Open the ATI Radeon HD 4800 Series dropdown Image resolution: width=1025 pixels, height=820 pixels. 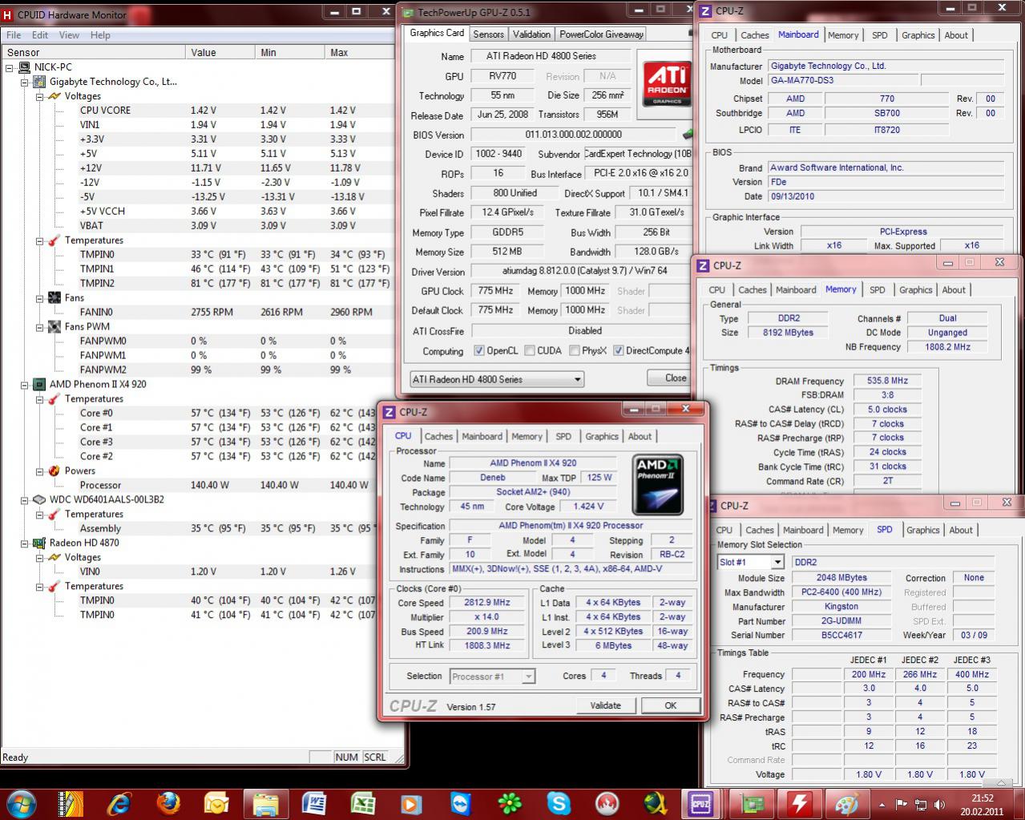coord(496,379)
